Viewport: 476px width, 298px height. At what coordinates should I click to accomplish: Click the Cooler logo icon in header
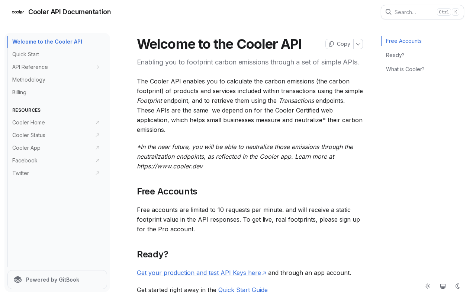tap(18, 12)
